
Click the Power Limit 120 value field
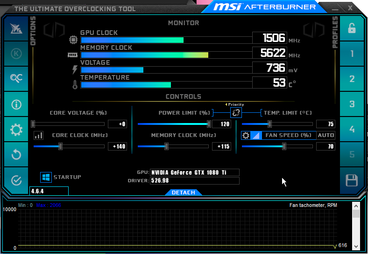point(221,124)
